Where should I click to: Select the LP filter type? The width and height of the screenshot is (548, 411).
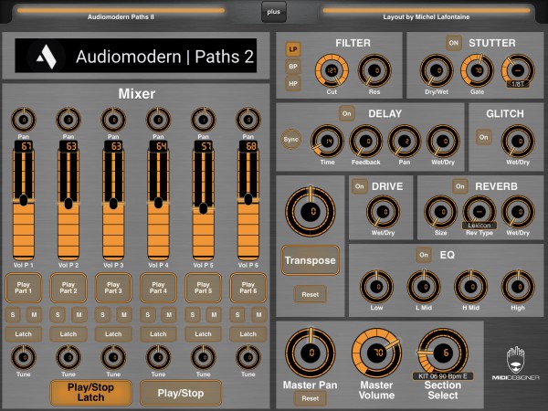coord(293,49)
